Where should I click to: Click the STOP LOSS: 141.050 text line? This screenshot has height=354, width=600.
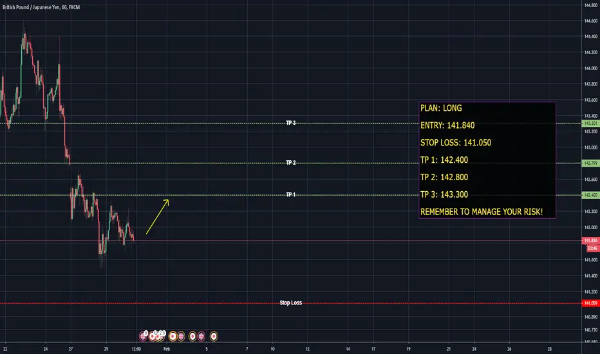pos(455,142)
